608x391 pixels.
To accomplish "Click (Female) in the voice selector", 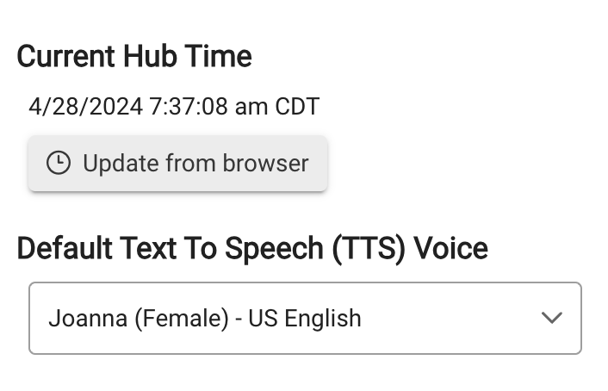I will 182,319.
